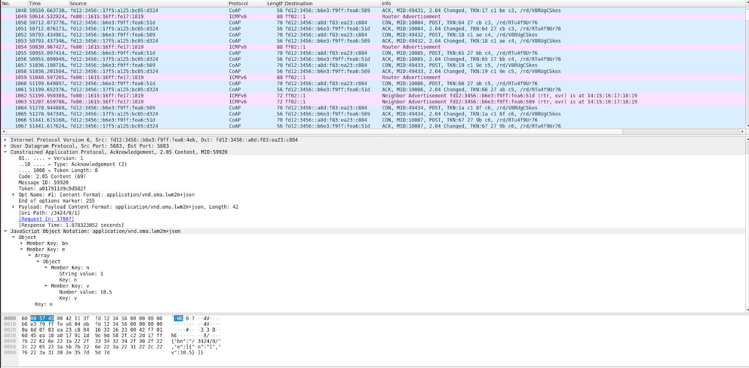This screenshot has height=368, width=749.
Task: Select packet 1066 in the list
Action: (373, 120)
